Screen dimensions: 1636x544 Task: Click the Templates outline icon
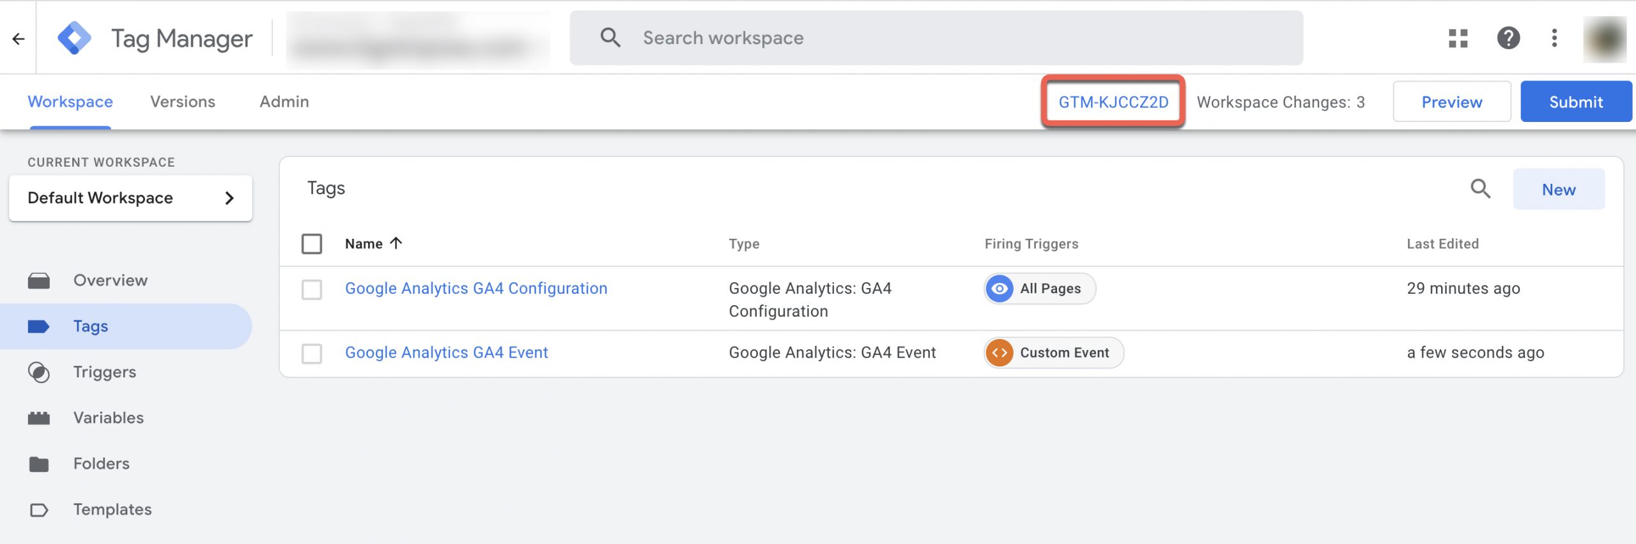(x=39, y=510)
